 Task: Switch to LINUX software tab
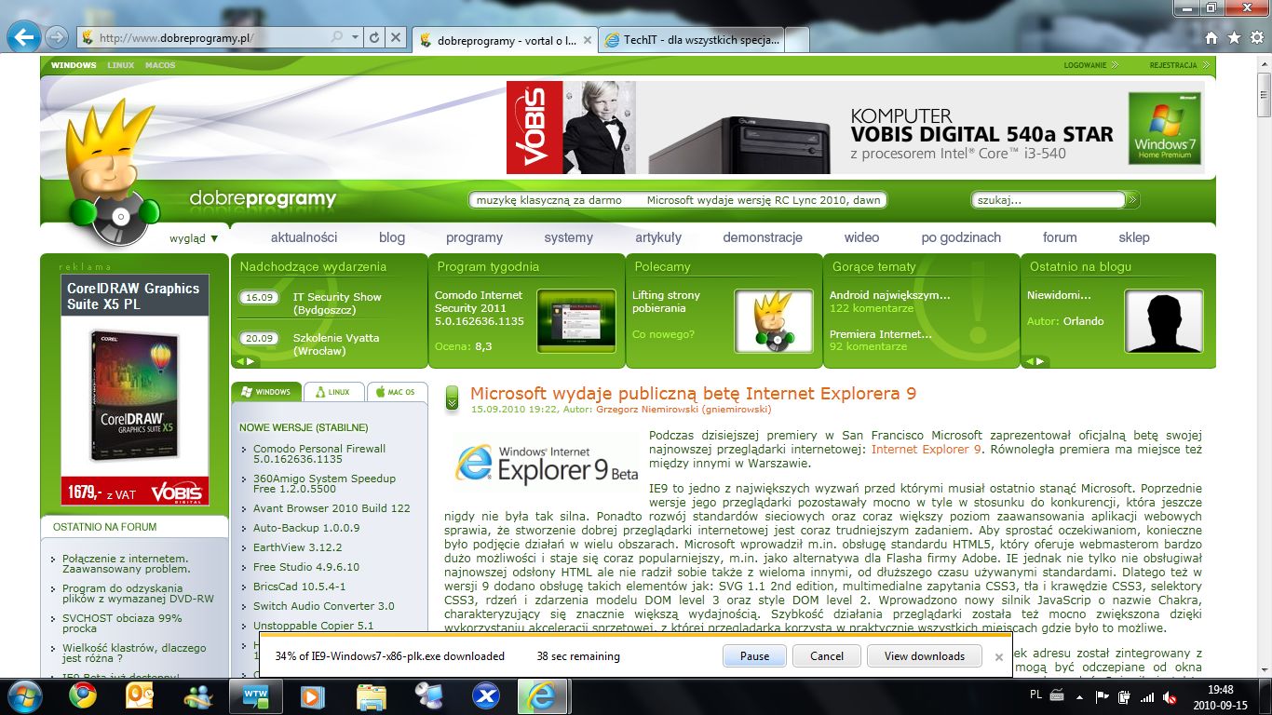333,392
